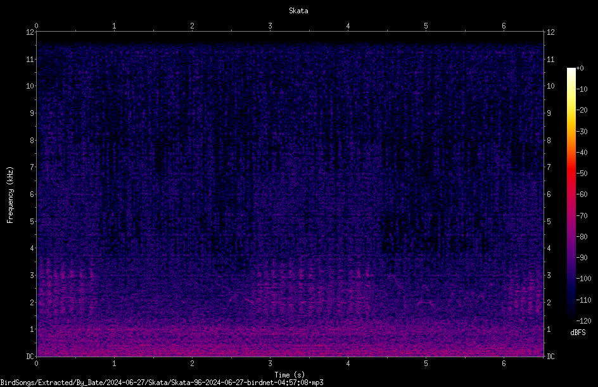Click the +0 label on color scale
Image resolution: width=598 pixels, height=387 pixels.
point(580,68)
